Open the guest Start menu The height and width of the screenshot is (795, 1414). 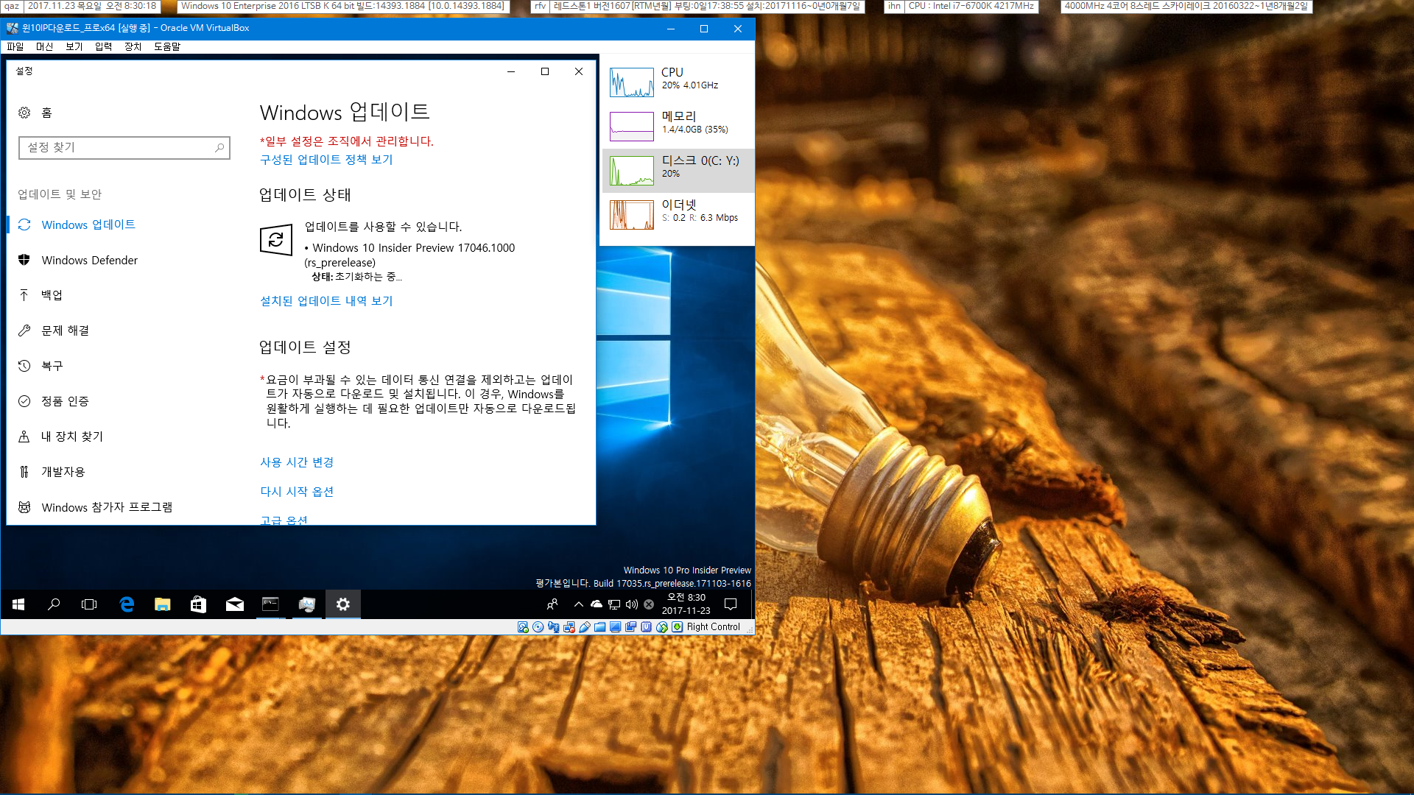click(x=18, y=604)
